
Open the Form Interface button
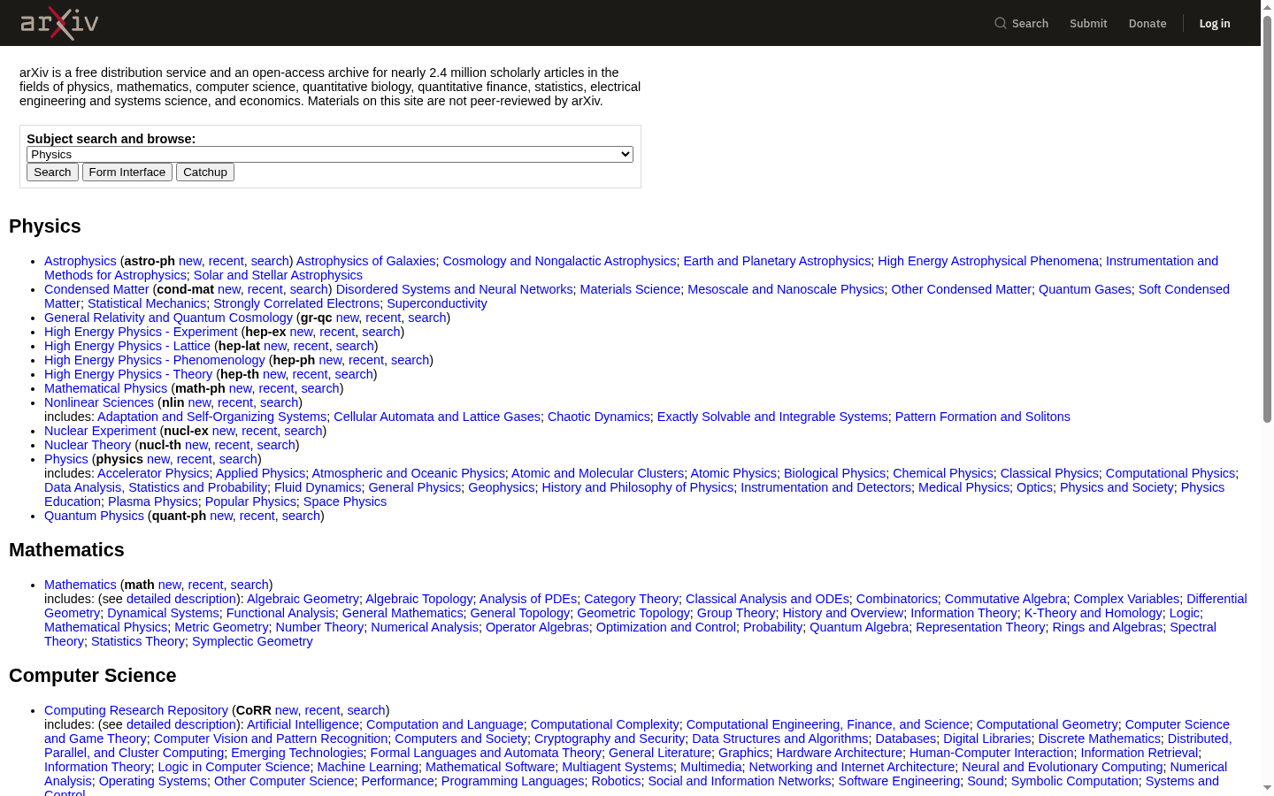point(127,172)
